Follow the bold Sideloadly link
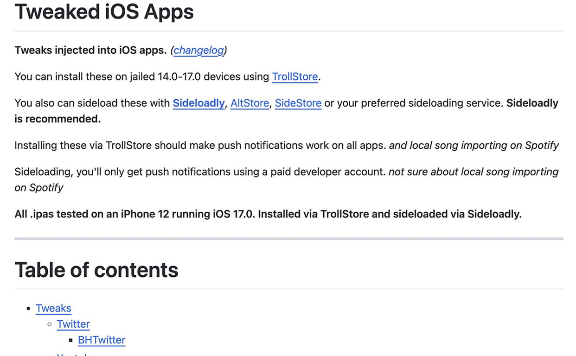 click(x=198, y=103)
